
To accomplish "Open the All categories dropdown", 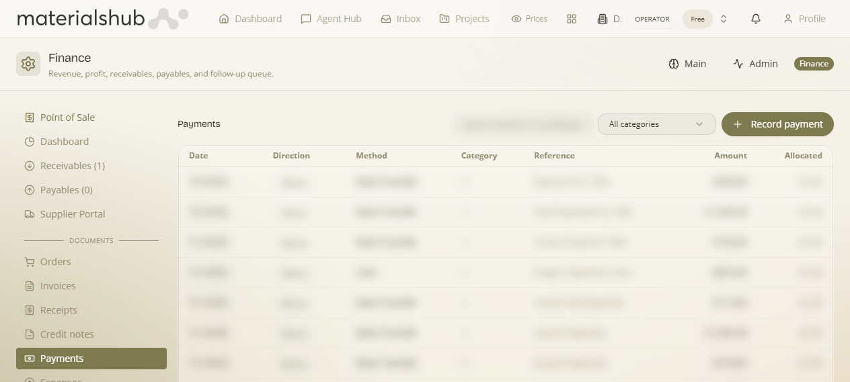I will point(656,124).
